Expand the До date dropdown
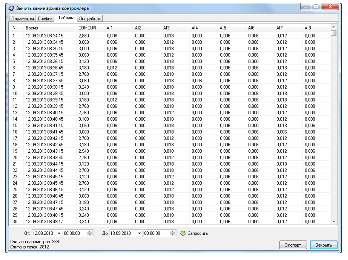This screenshot has width=348, height=260. pos(139,233)
